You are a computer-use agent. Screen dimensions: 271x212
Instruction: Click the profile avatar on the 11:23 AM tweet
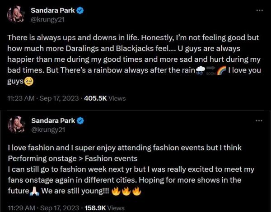(x=15, y=14)
